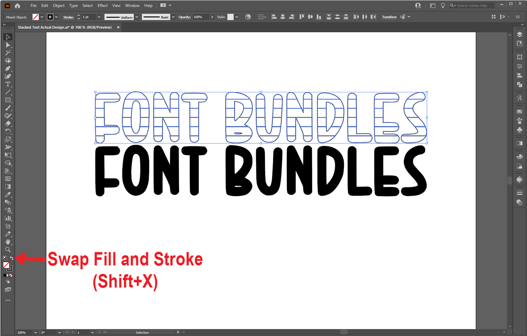Click the Swap Fill and Stroke icon
The height and width of the screenshot is (336, 527).
(x=11, y=258)
